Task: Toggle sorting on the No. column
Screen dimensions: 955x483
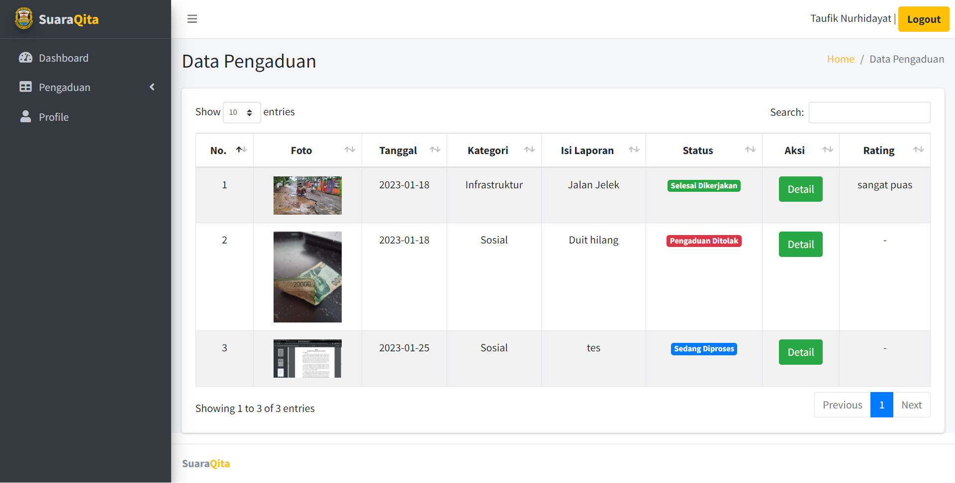Action: click(x=242, y=149)
